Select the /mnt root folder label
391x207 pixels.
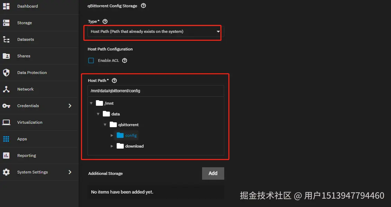[x=109, y=103]
